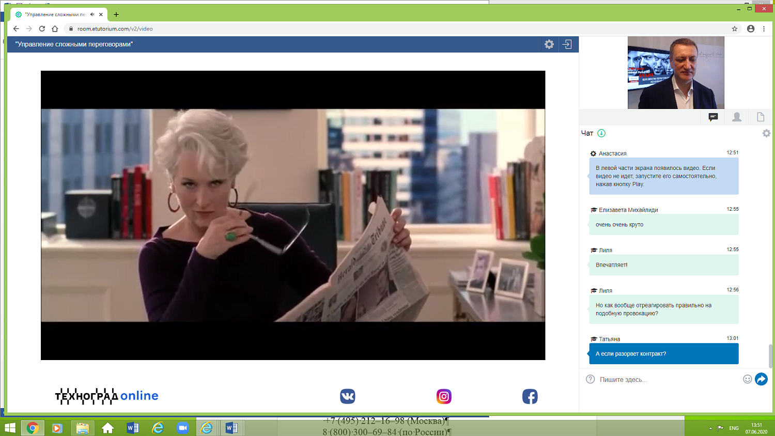This screenshot has height=436, width=775.
Task: Click Chrome taskbar icon
Action: [32, 428]
